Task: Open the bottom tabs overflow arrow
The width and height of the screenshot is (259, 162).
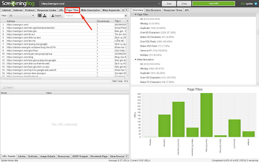Action: (x=126, y=156)
